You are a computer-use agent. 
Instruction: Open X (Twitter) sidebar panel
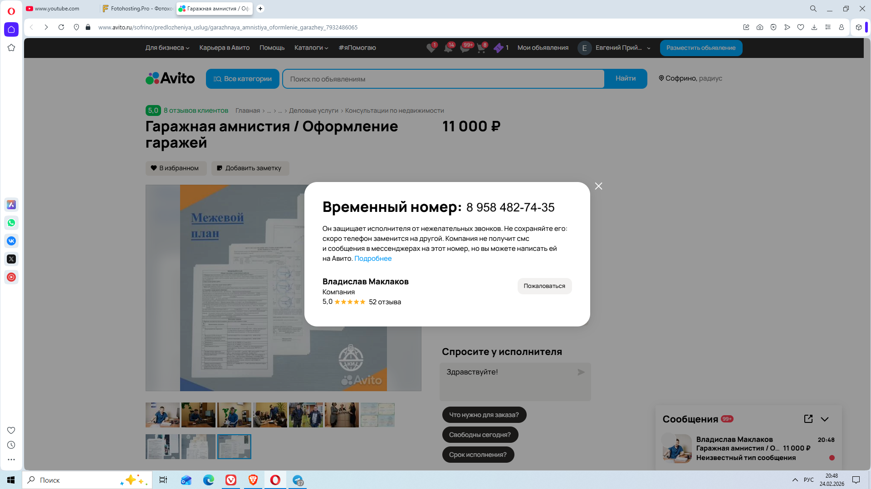11,259
